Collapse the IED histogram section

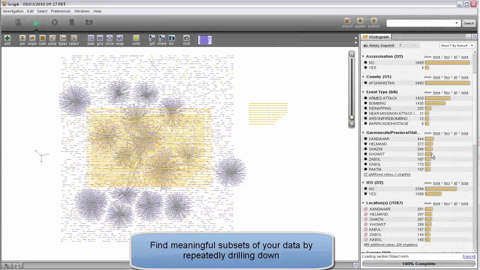363,183
